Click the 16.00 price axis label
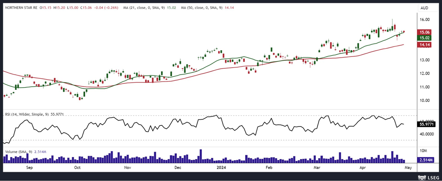Viewport: 442px width, 181px height. (425, 19)
